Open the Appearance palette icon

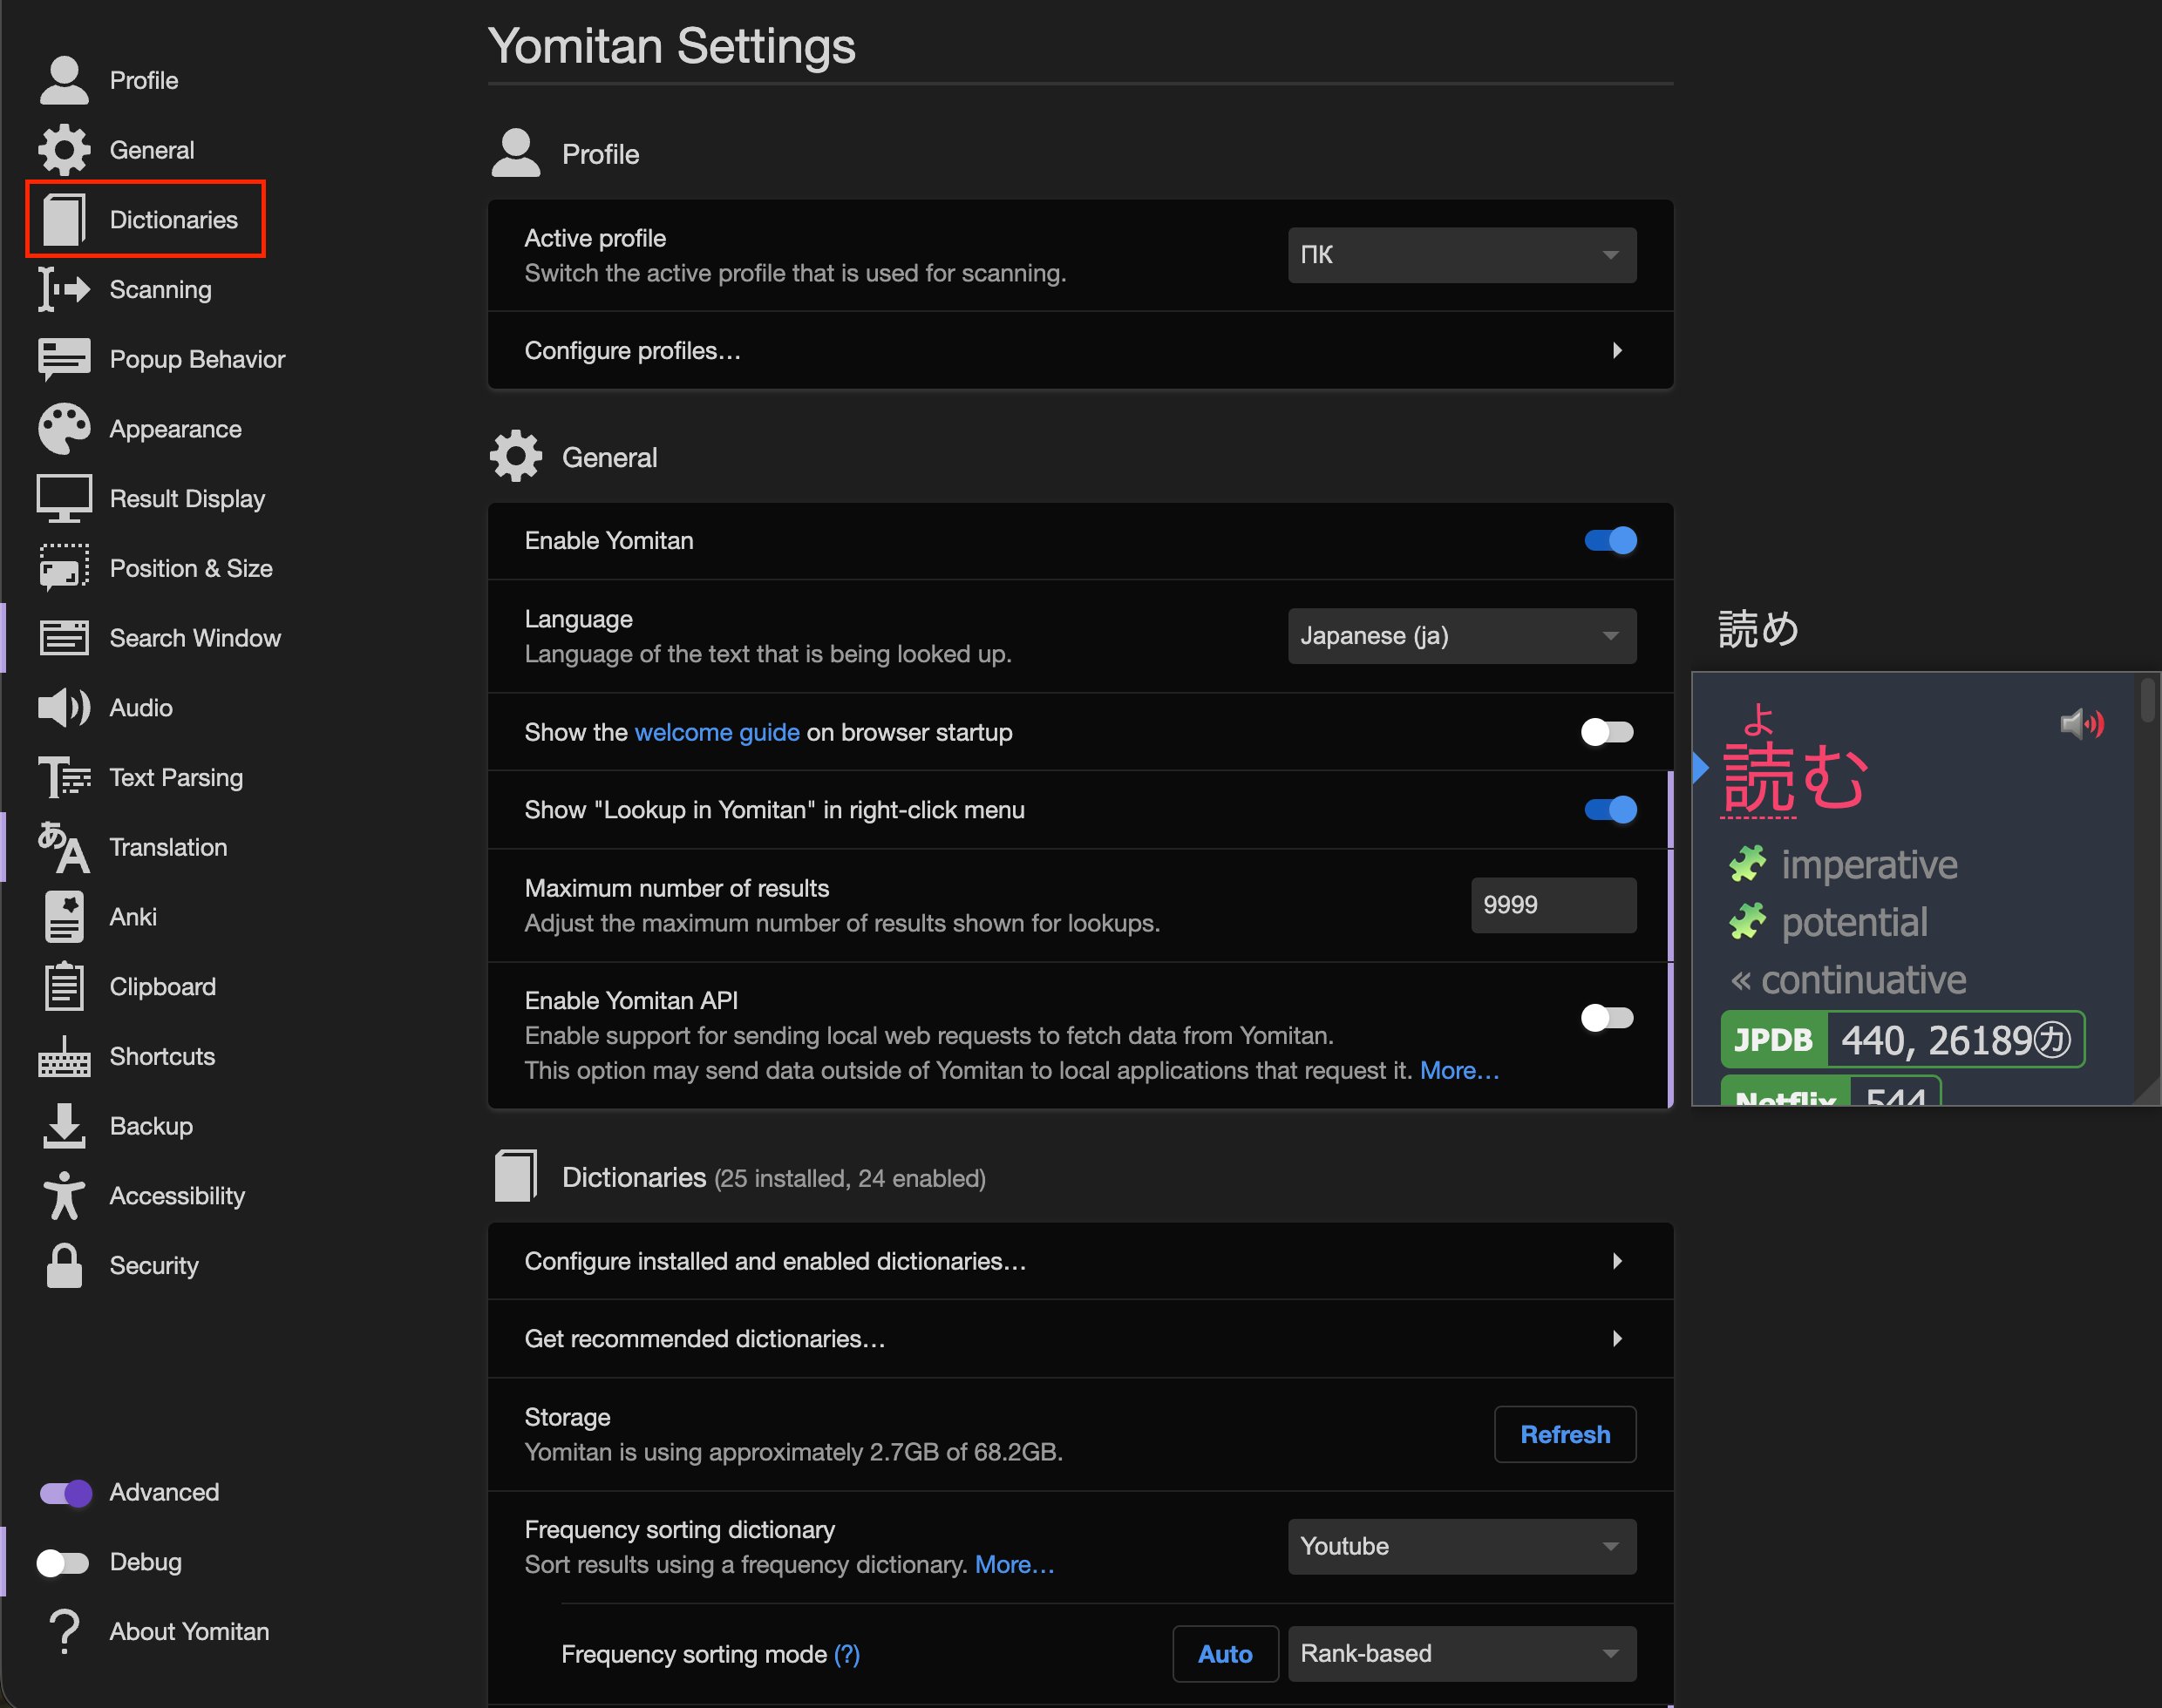(64, 429)
